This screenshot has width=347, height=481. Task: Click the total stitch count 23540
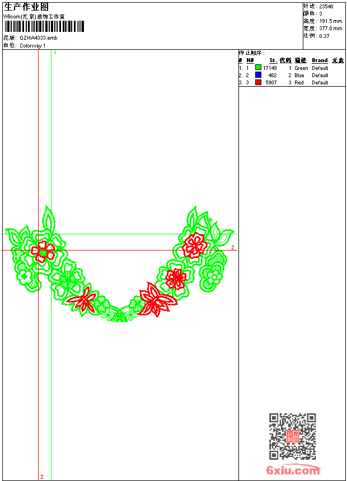tap(326, 7)
